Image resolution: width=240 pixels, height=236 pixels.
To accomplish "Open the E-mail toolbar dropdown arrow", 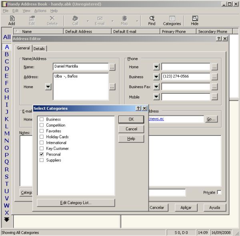I will point(112,21).
